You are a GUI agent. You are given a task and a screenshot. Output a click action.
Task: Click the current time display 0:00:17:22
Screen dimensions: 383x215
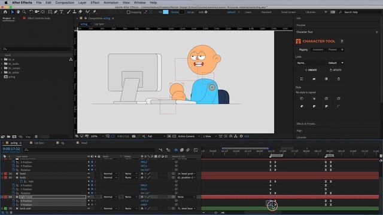tap(11, 149)
